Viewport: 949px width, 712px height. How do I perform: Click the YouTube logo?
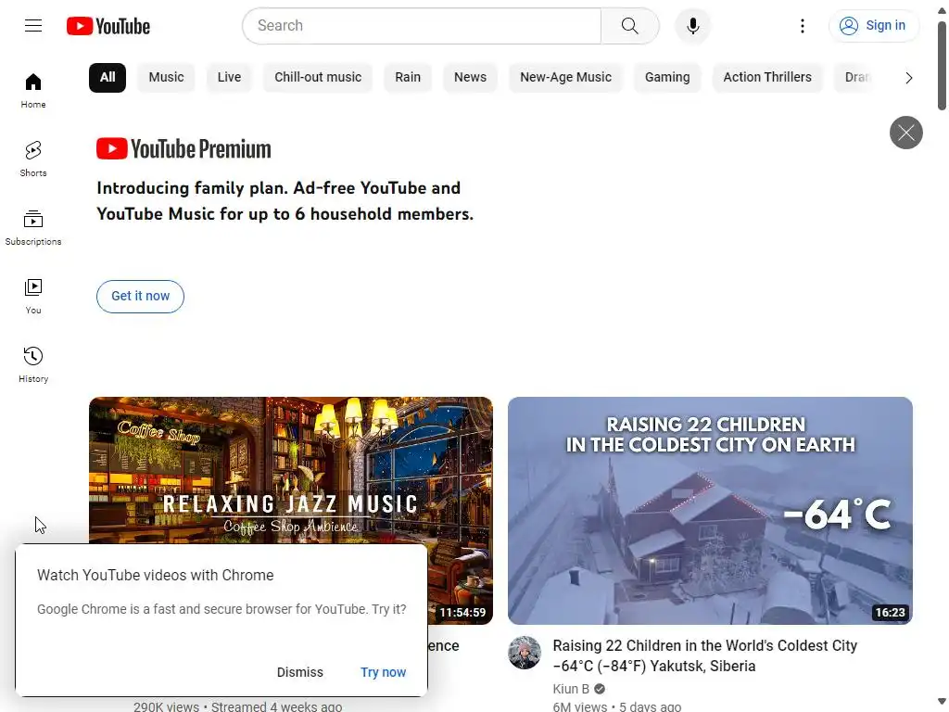tap(108, 26)
